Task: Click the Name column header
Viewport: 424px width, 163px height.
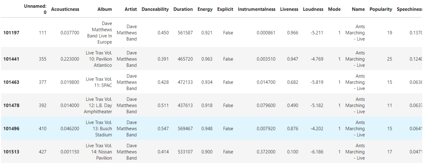Action: pos(358,9)
